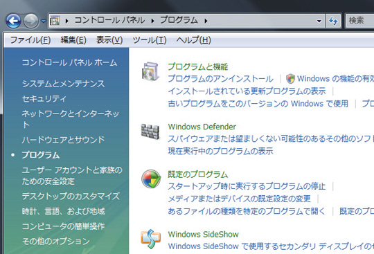
Task: Click スパイウェアまたは望ましくない可能性 link
Action: (x=271, y=138)
